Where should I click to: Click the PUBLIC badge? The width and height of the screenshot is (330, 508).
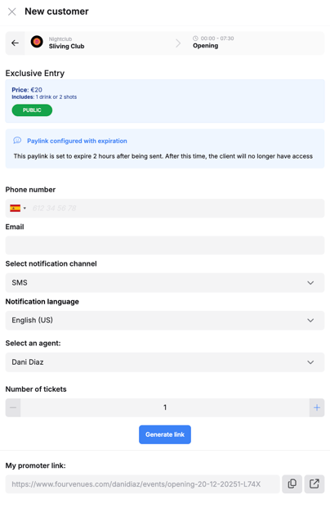pyautogui.click(x=32, y=110)
